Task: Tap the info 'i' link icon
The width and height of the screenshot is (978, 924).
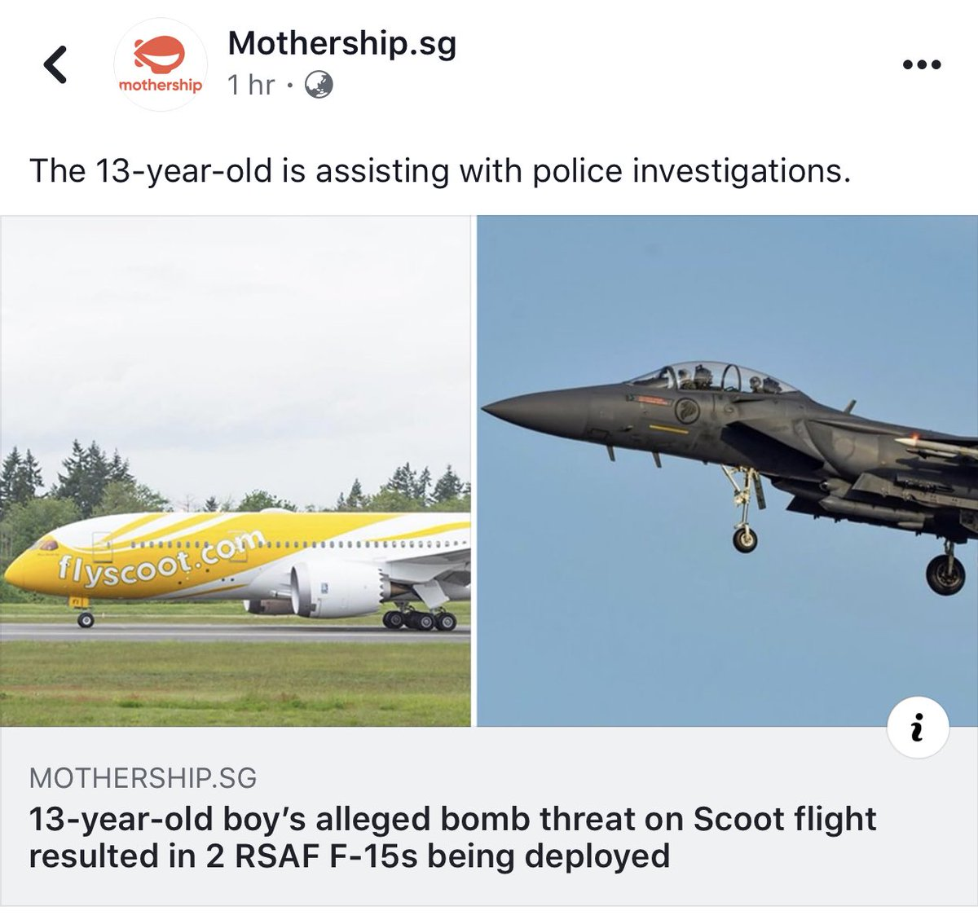Action: click(918, 728)
